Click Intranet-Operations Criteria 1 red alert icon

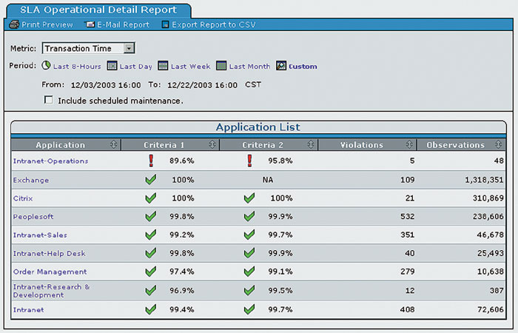150,160
